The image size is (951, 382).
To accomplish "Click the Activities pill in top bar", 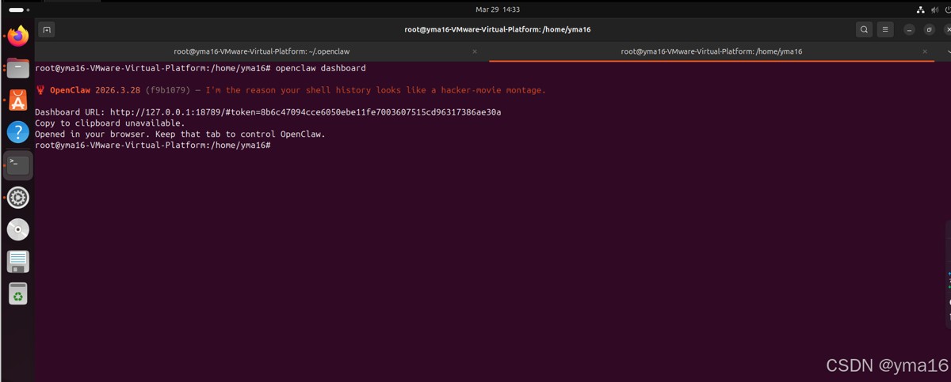I will tap(17, 9).
